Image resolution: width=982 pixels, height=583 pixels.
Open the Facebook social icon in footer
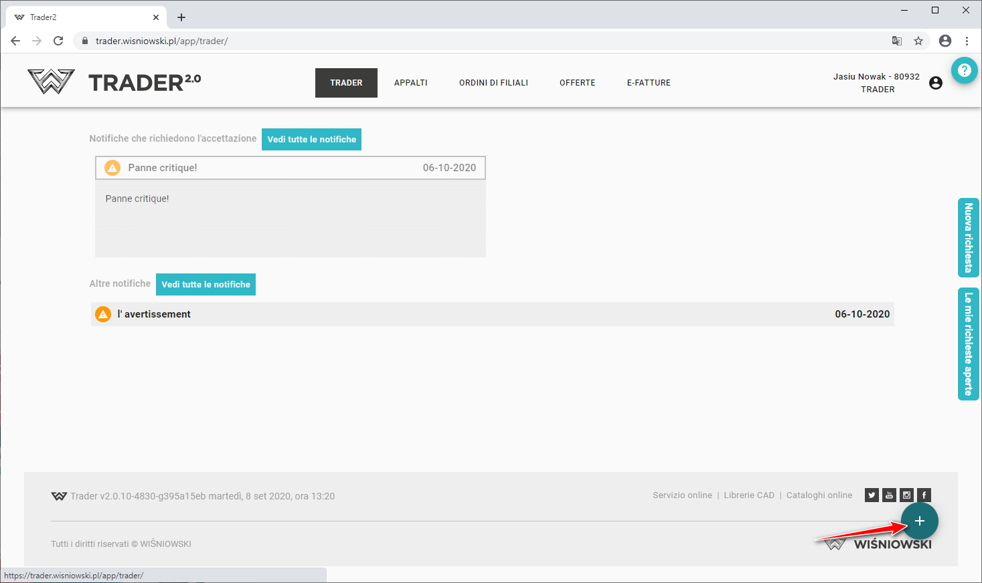coord(924,495)
